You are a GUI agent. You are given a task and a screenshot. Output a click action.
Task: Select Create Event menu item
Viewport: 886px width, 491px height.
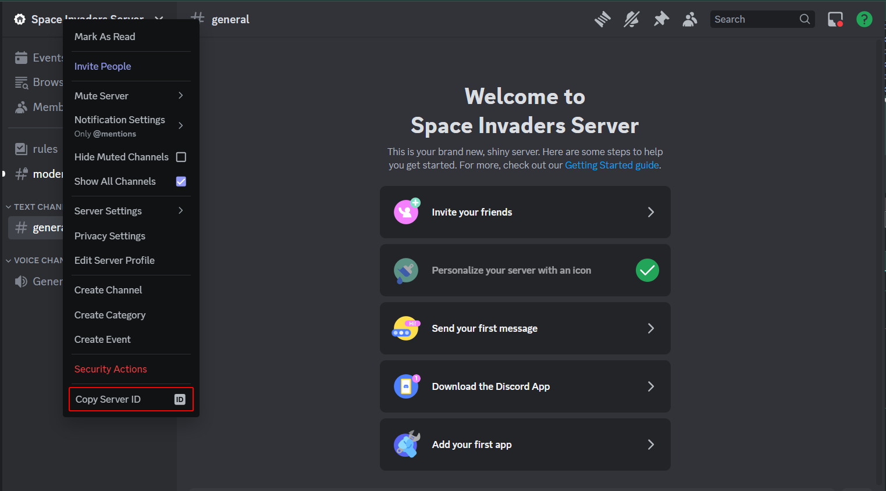(131, 339)
